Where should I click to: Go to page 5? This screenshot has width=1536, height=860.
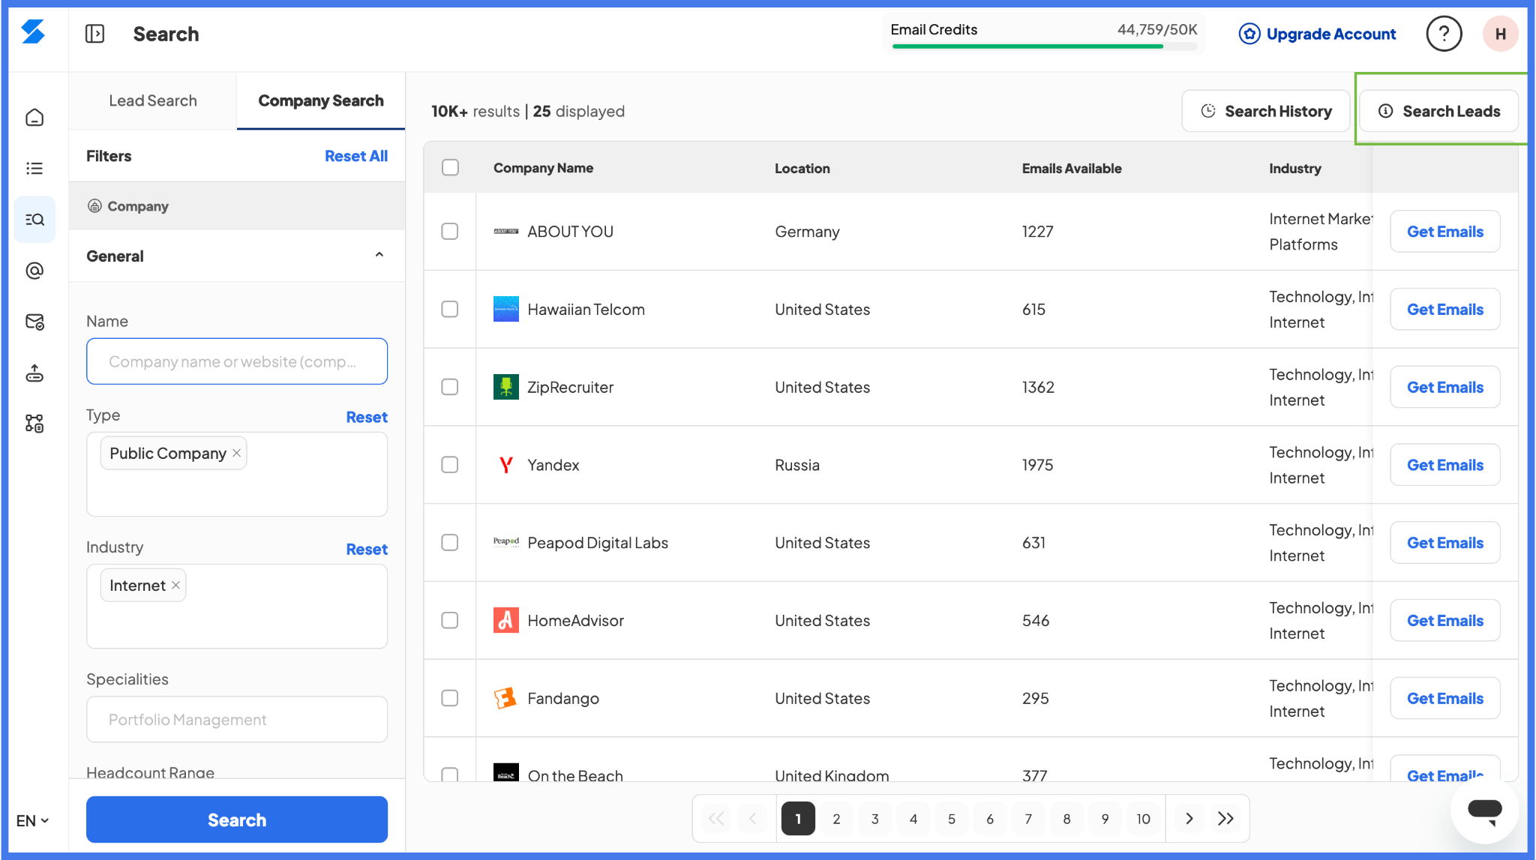coord(952,819)
